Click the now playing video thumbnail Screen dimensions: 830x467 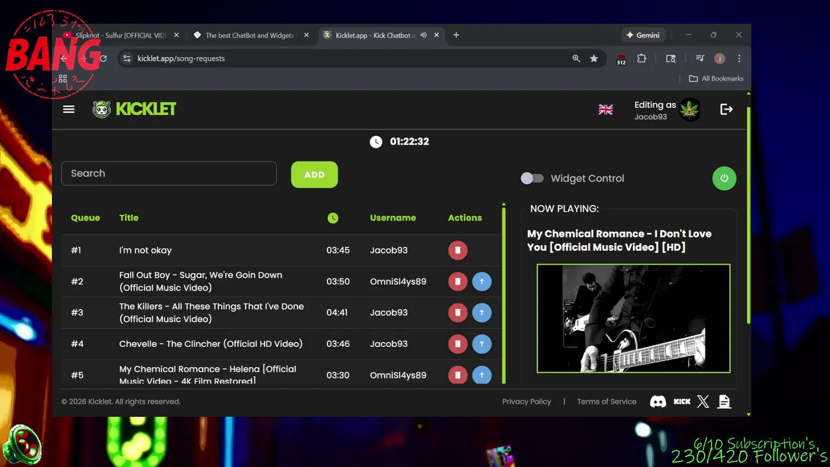click(634, 318)
